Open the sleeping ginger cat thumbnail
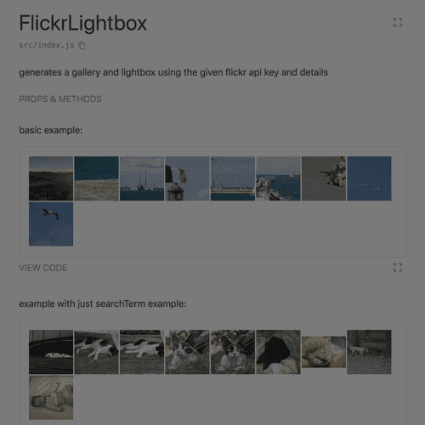This screenshot has width=425, height=425. 324,352
